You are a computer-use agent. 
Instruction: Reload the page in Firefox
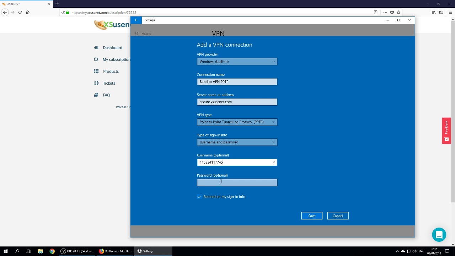coord(20,12)
